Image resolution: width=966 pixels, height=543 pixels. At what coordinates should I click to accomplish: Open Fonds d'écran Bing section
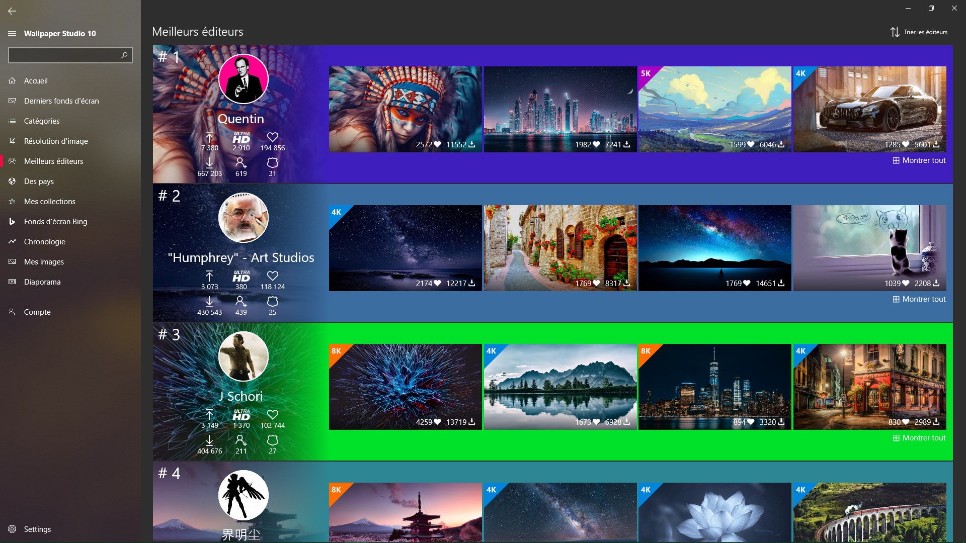(x=55, y=221)
